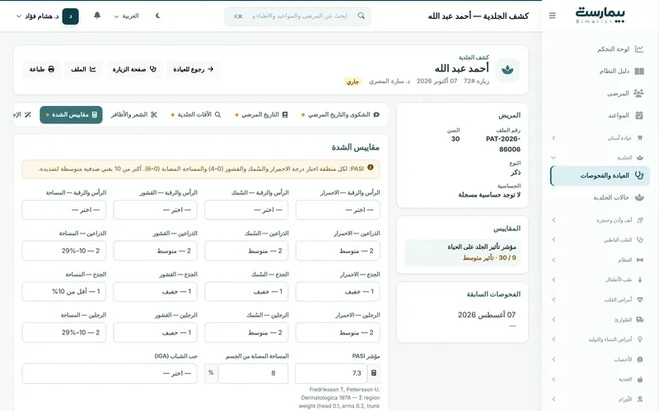Open الجذع — المساحة dropdown
The image size is (659, 411).
[64, 292]
